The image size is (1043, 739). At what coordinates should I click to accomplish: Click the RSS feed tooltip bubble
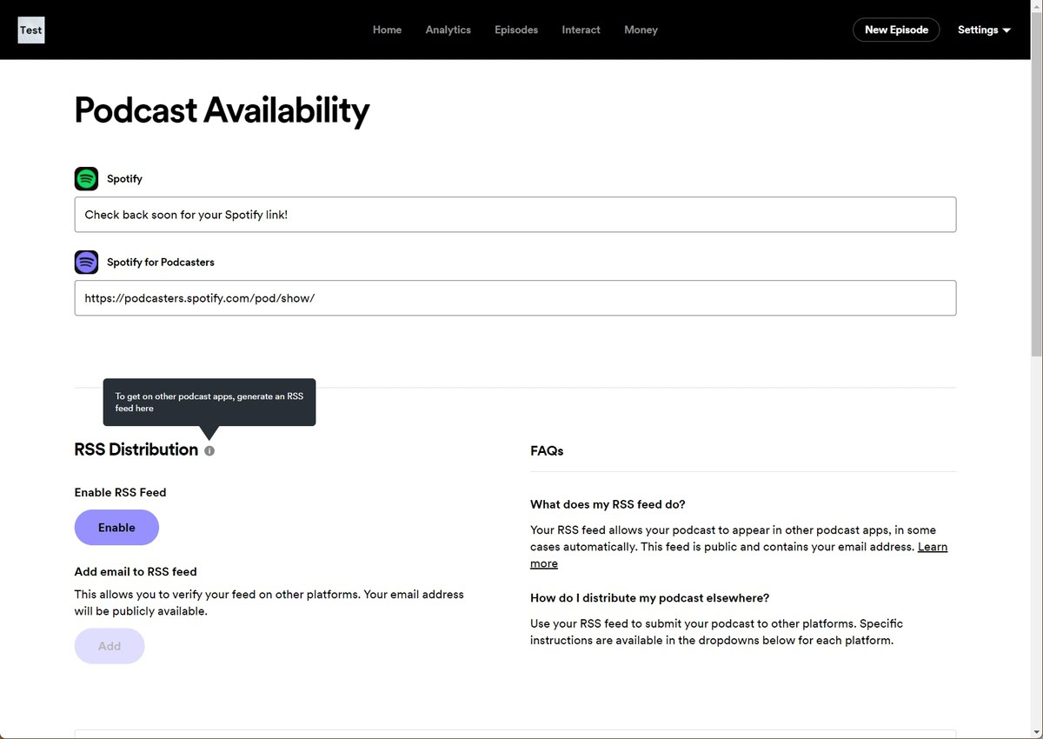(209, 402)
